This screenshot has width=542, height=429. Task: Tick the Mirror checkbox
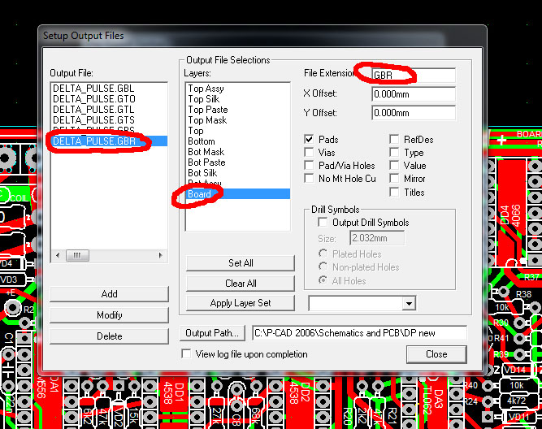coord(394,179)
